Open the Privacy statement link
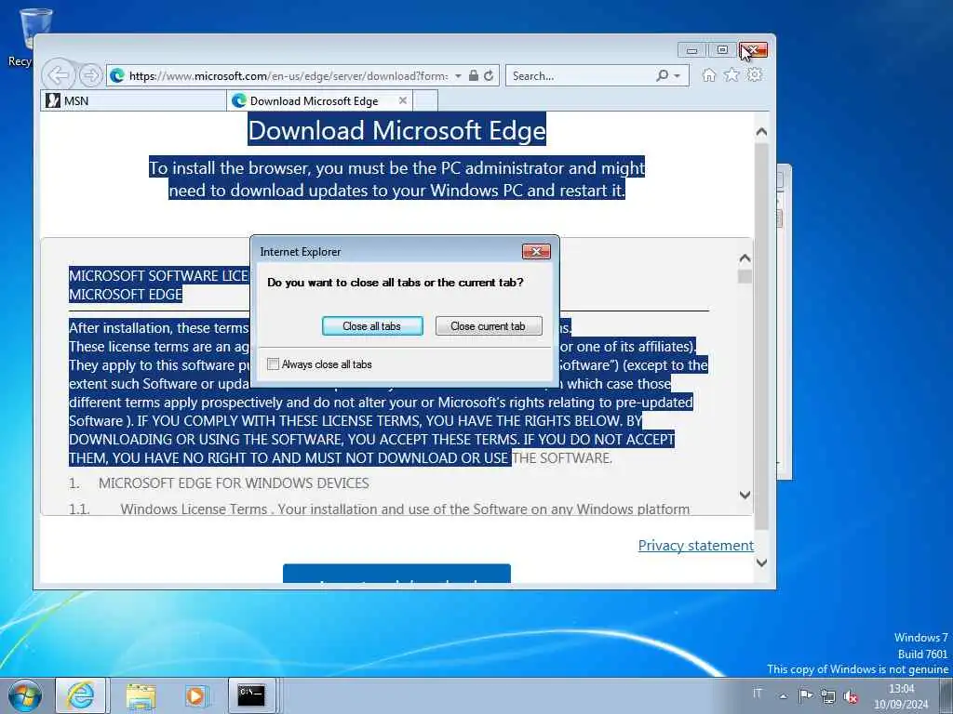Viewport: 953px width, 714px height. pos(696,545)
